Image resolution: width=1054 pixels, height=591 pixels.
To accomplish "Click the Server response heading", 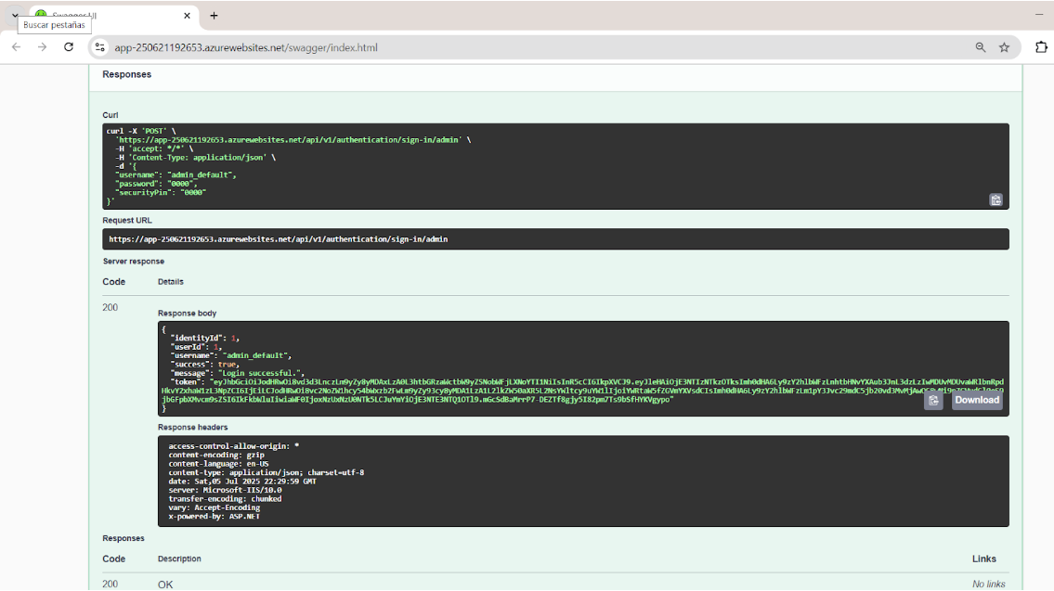I will point(133,262).
